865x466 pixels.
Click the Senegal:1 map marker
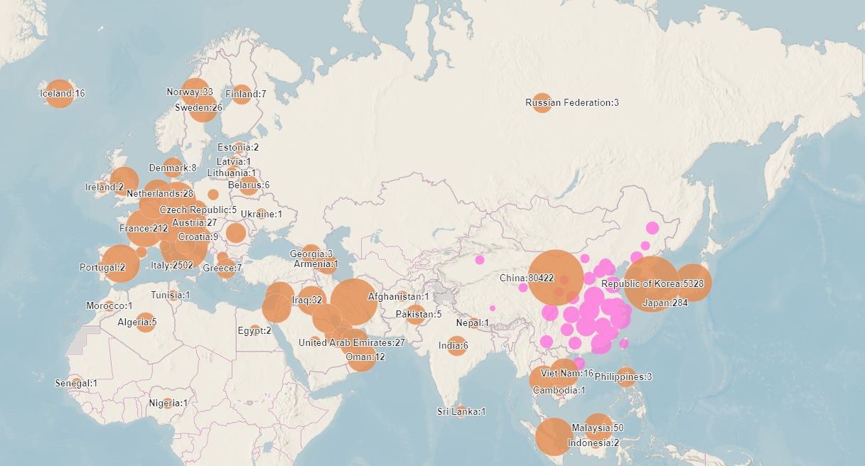tap(75, 384)
